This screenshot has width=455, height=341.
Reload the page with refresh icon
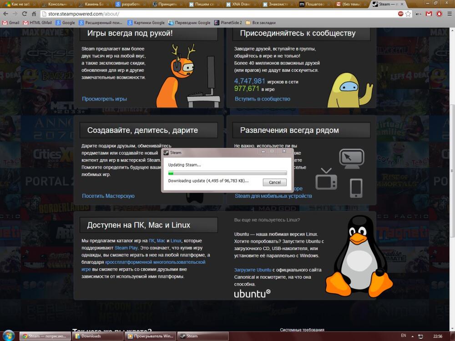25,14
